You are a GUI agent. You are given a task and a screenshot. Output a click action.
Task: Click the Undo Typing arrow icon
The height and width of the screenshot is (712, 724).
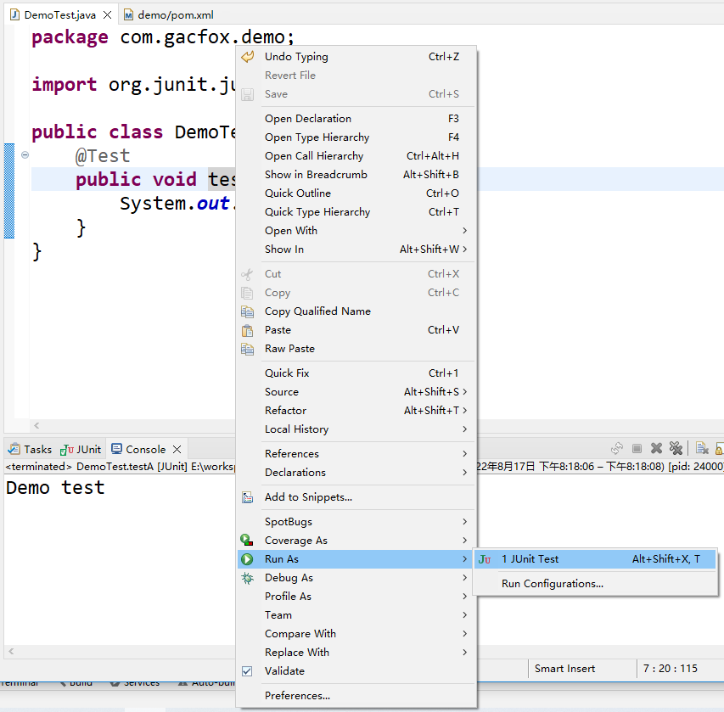tap(248, 57)
